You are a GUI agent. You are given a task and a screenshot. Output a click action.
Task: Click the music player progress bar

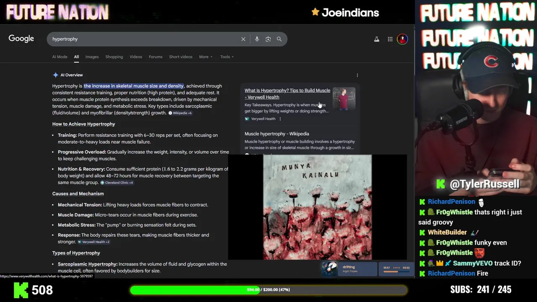396,272
